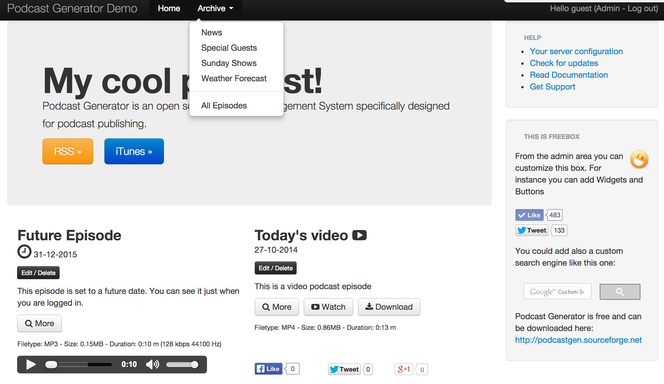Click the Like button in the Freebox sidebar
Screen dimensions: 664x384
529,215
